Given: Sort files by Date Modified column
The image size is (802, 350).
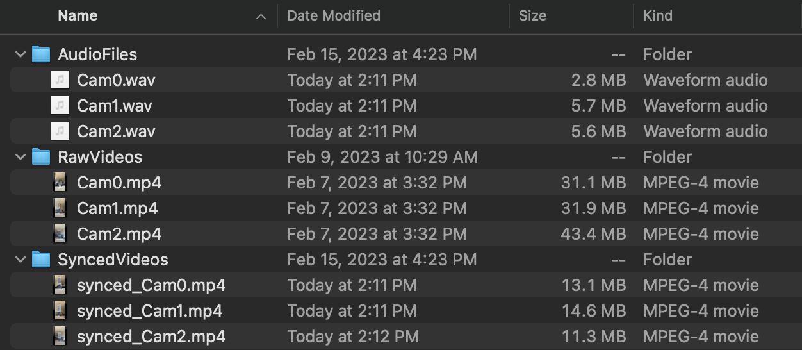Looking at the screenshot, I should tap(333, 16).
